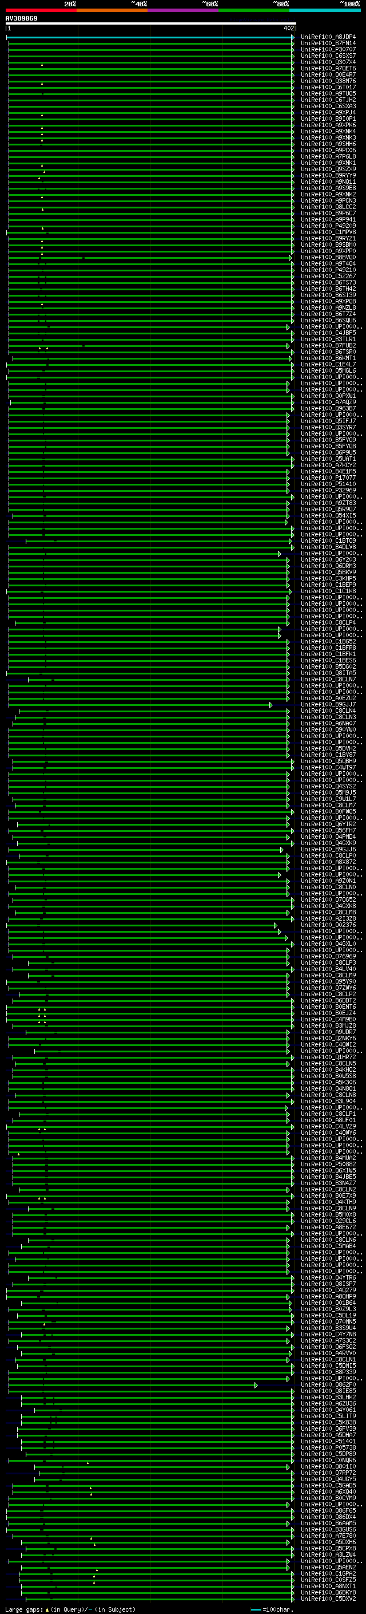Choose the UniRef100_C5Z267 hit
The height and width of the screenshot is (1614, 366).
point(328,277)
